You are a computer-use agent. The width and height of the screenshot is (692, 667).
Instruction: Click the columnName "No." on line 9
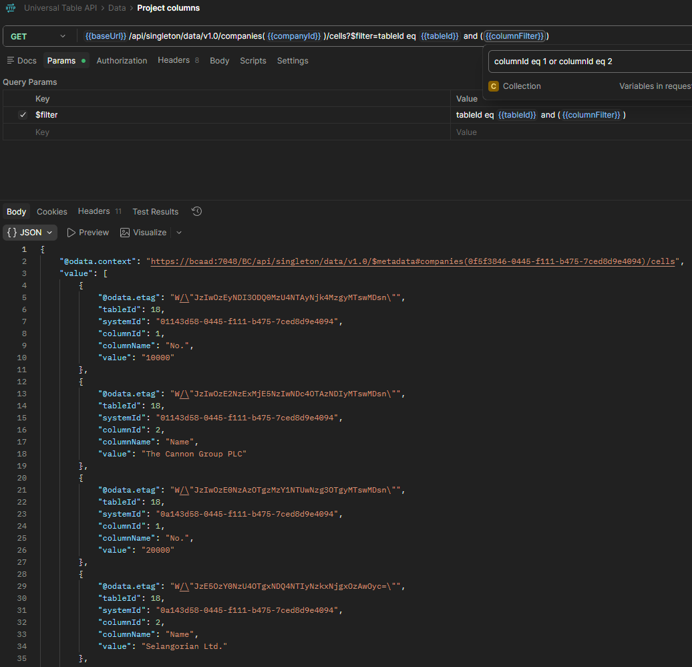click(178, 346)
